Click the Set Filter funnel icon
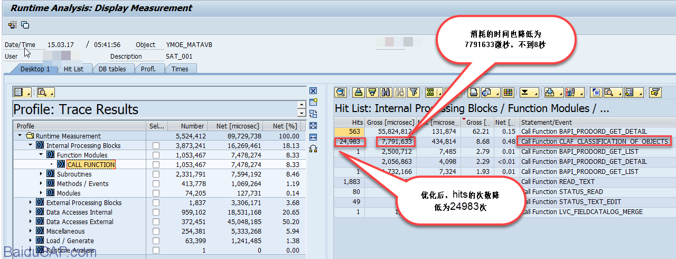The width and height of the screenshot is (676, 259). (x=414, y=92)
